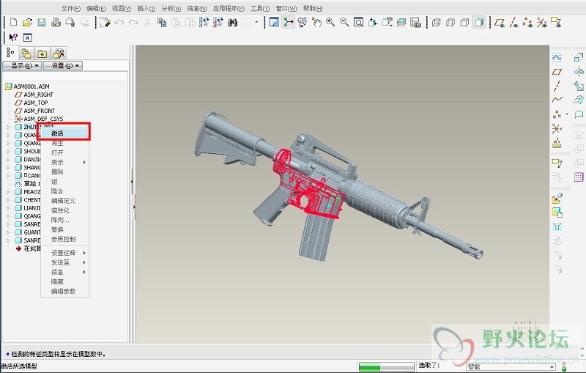Toggle datum planes display icon
The height and width of the screenshot is (373, 586).
point(500,23)
